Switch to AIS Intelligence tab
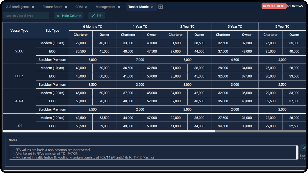This screenshot has width=308, height=173. (18, 7)
